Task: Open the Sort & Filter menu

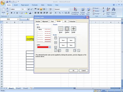Action: pyautogui.click(x=108, y=11)
